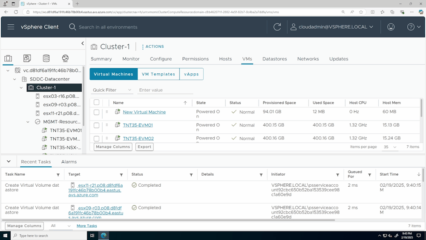This screenshot has height=240, width=426.
Task: Click the Recent Tasks horizontal scrollbar
Action: coord(168,220)
